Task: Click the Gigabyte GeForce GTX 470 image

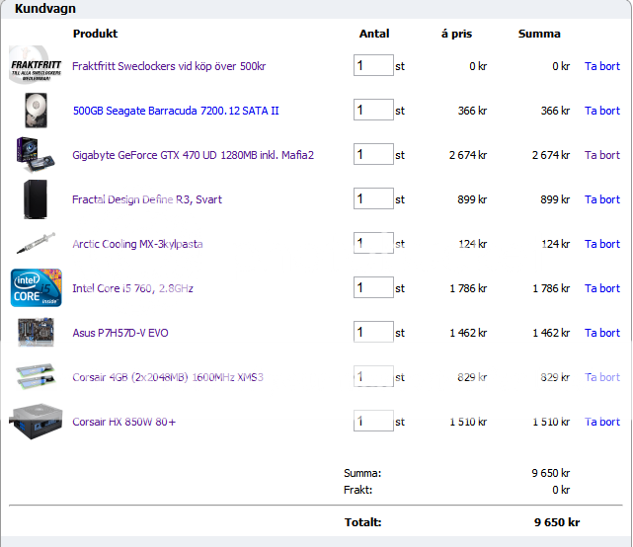Action: point(36,155)
